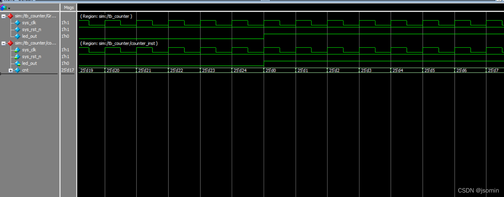Expand the cnt bus signal
The width and height of the screenshot is (504, 197).
11,70
